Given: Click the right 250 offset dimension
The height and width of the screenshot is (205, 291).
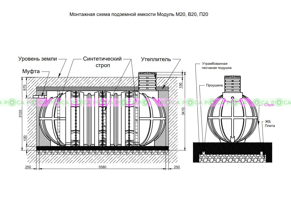Looking at the screenshot, I should point(177,167).
